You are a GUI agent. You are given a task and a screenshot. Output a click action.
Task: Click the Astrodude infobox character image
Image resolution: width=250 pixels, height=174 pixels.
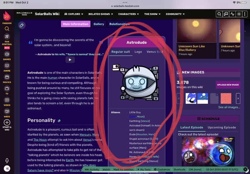(136, 83)
